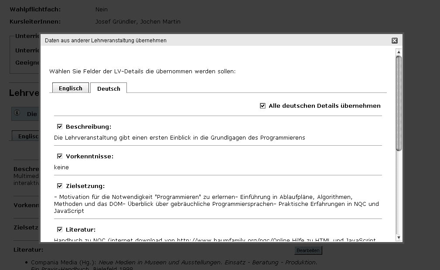Click the empty scrollbar track below the thumb

point(399,192)
